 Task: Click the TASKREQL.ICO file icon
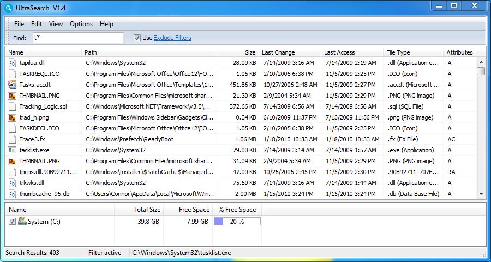coord(12,74)
